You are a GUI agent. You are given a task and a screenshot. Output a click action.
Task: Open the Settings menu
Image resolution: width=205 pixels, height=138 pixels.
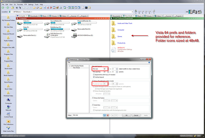(31, 4)
